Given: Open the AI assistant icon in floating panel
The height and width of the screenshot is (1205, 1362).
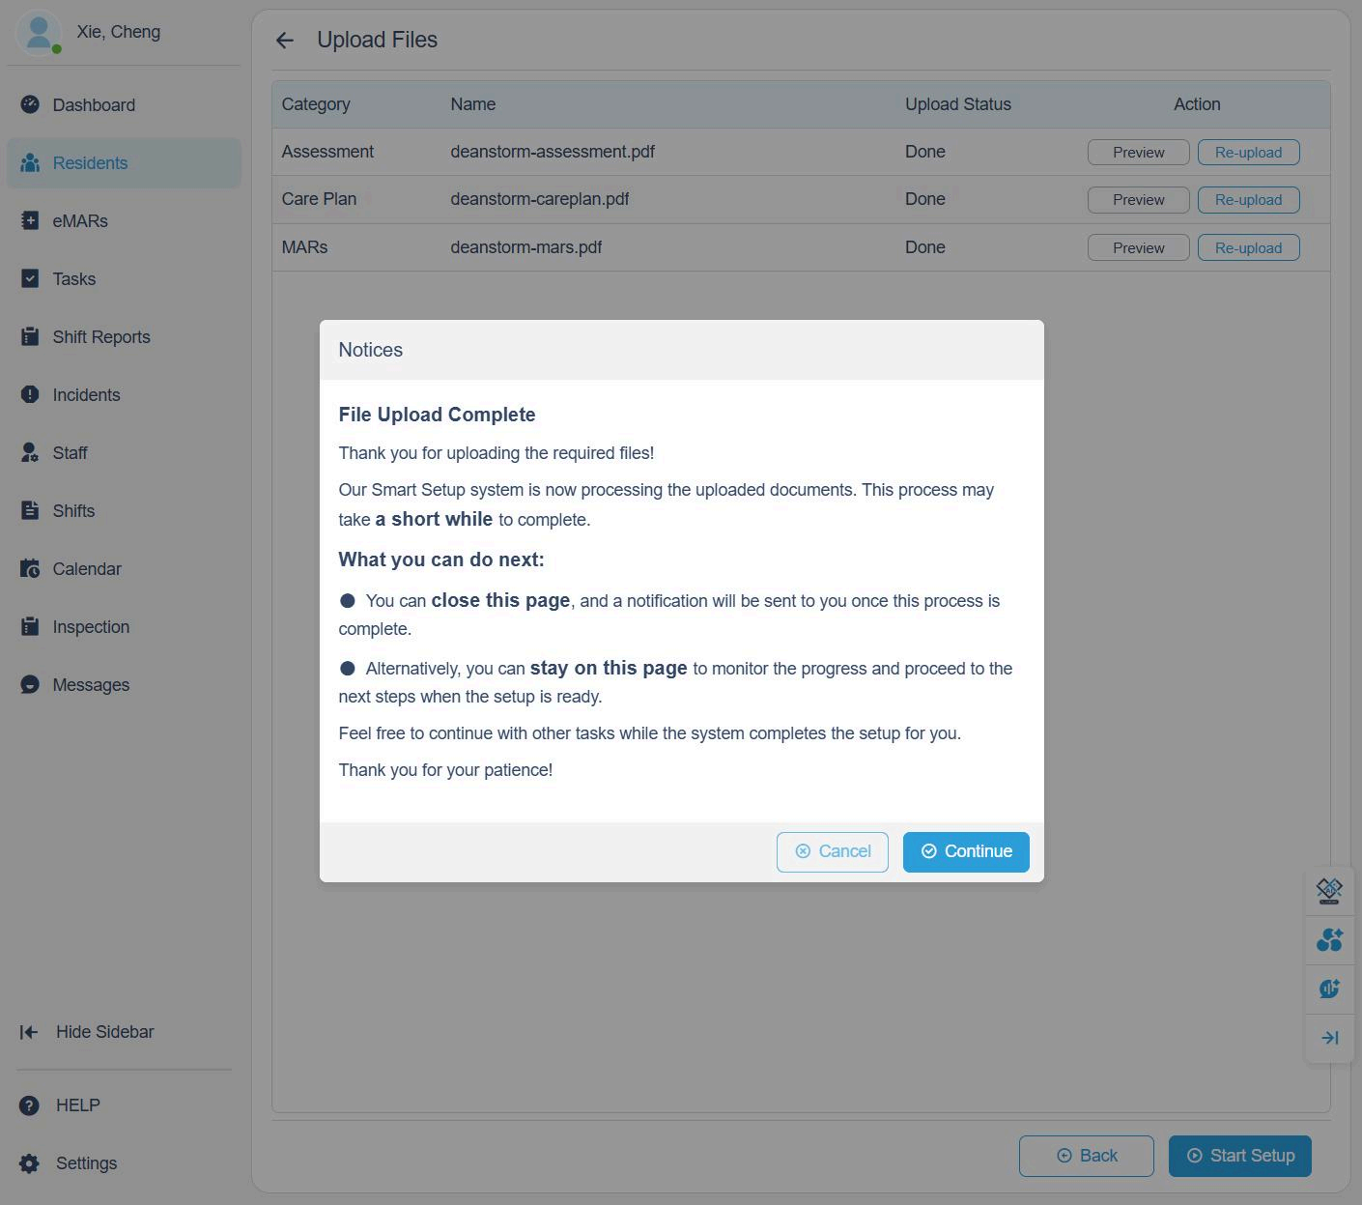Looking at the screenshot, I should 1329,890.
